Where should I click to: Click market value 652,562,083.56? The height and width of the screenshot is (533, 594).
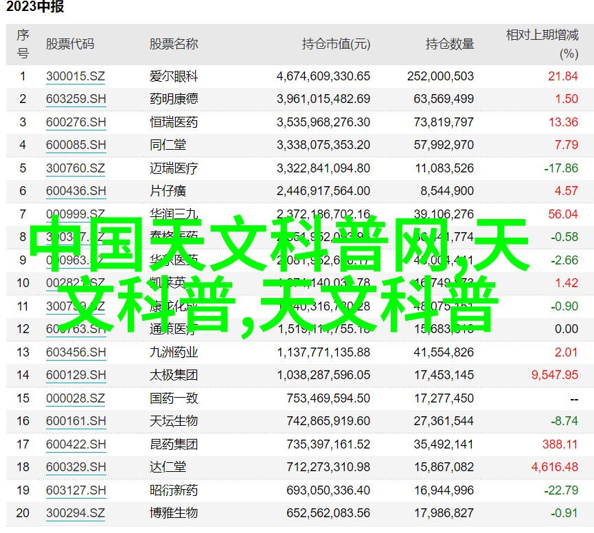click(328, 513)
